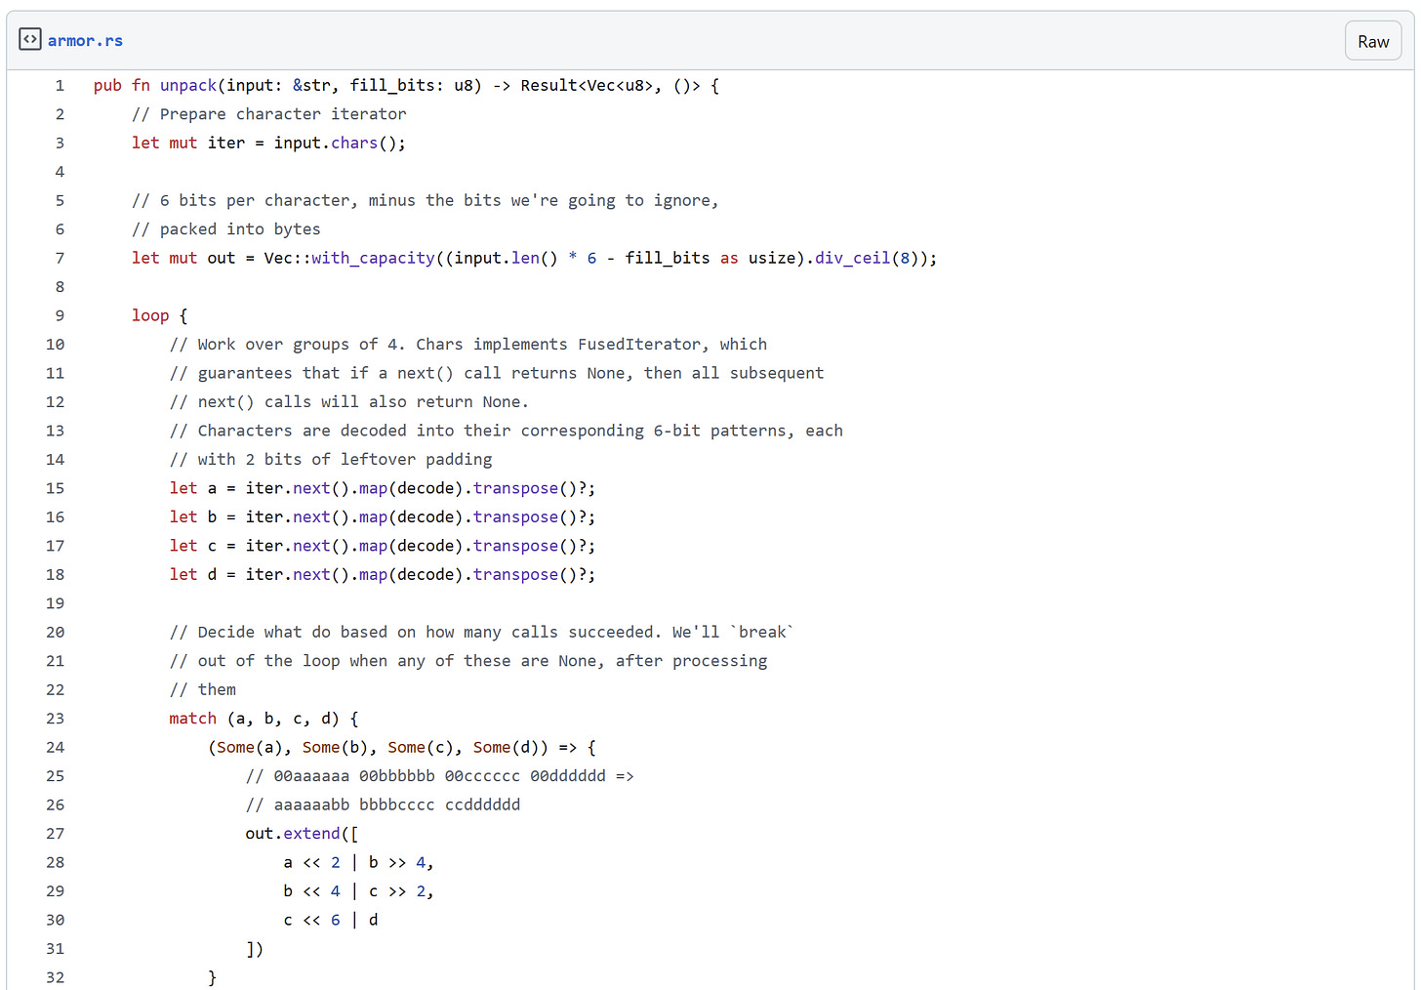This screenshot has width=1421, height=990.
Task: Open the armor.rs file link
Action: 85,41
